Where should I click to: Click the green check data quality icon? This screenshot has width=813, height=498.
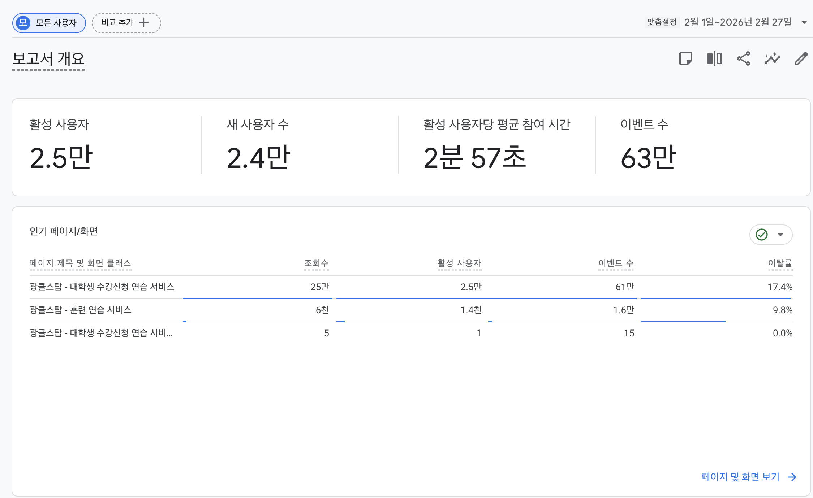(762, 235)
